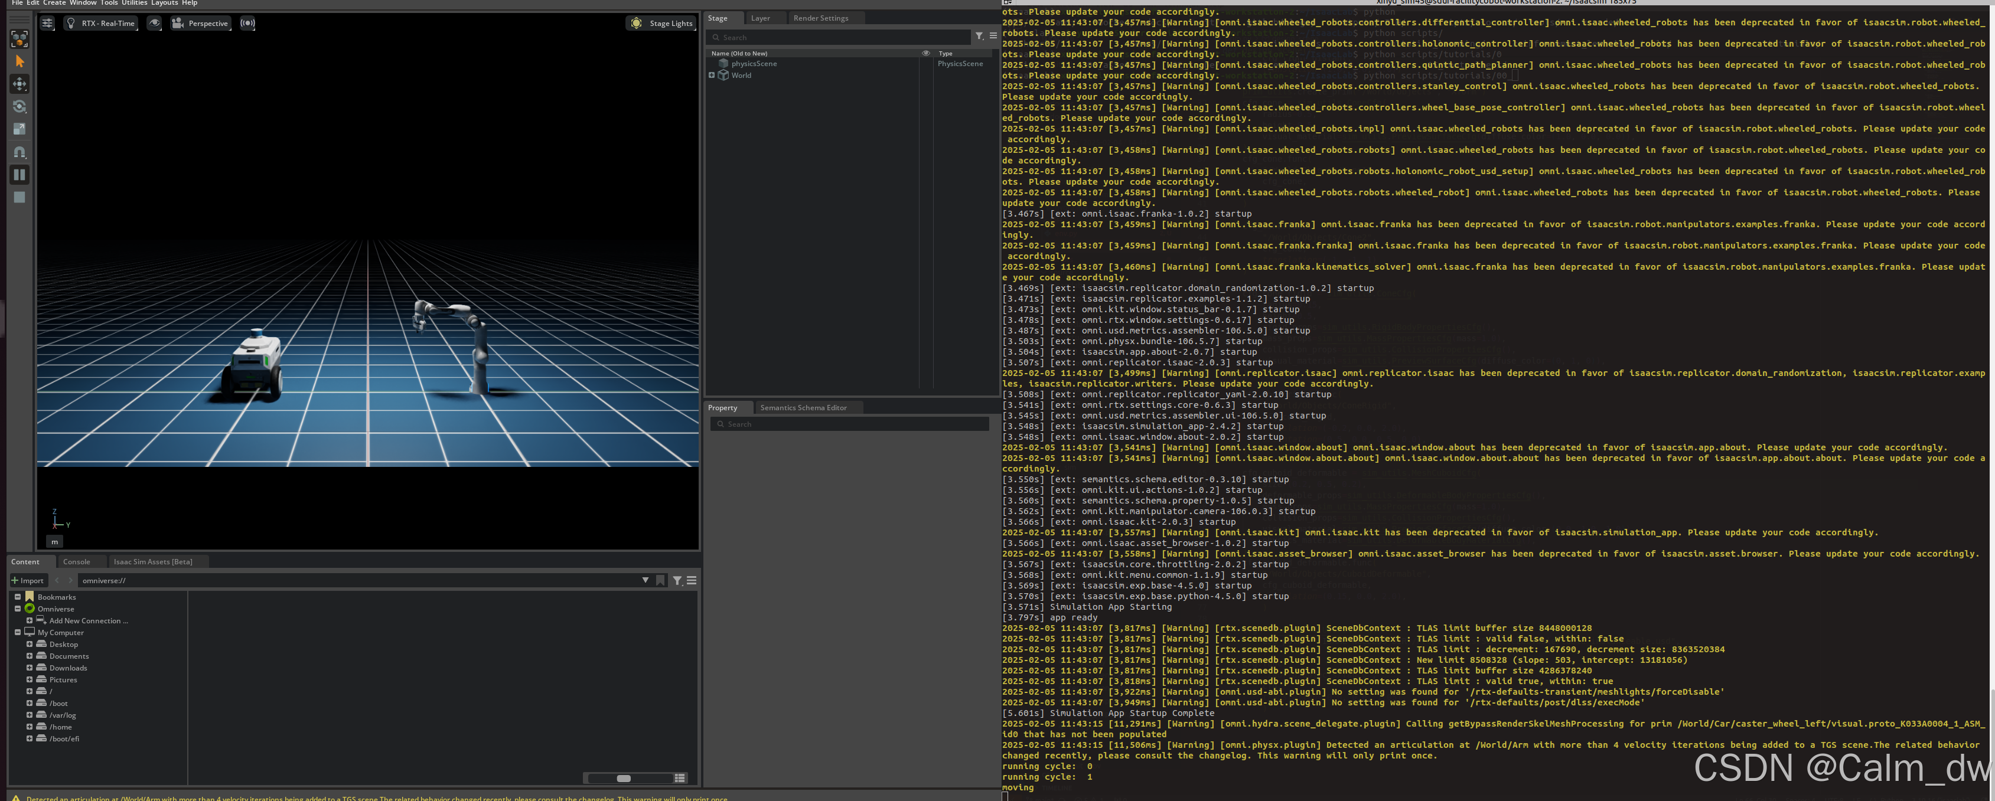This screenshot has width=1995, height=801.
Task: Toggle selection mode cube icon
Action: tap(19, 38)
